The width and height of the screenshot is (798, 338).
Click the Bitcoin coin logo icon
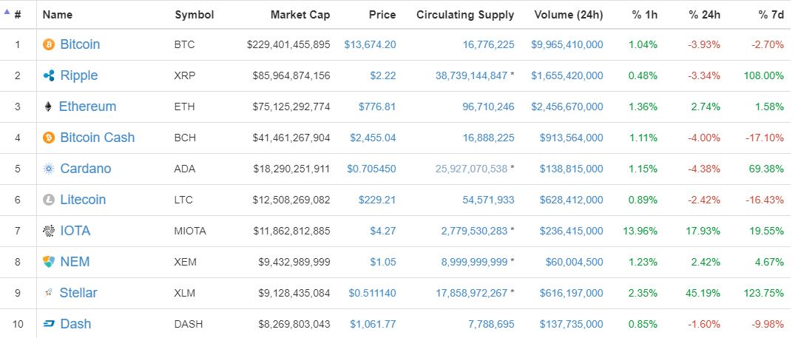(49, 44)
